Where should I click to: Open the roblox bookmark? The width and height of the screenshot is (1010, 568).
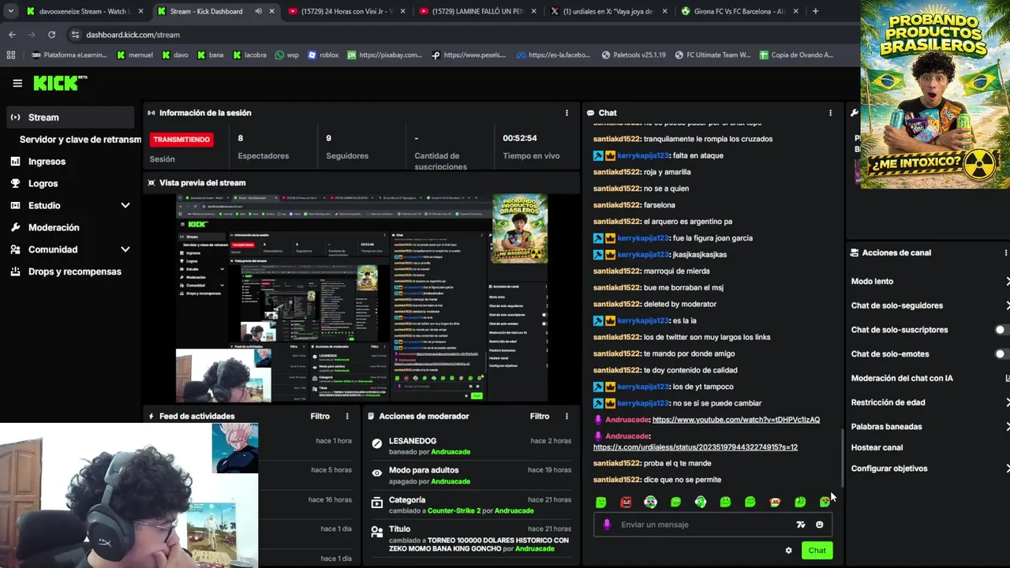[x=323, y=55]
